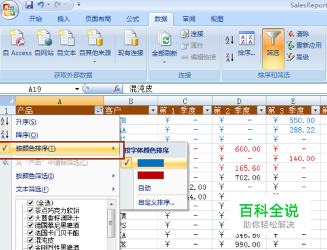The height and width of the screenshot is (250, 327).
Task: Click the Office button logo
Action: click(9, 10)
